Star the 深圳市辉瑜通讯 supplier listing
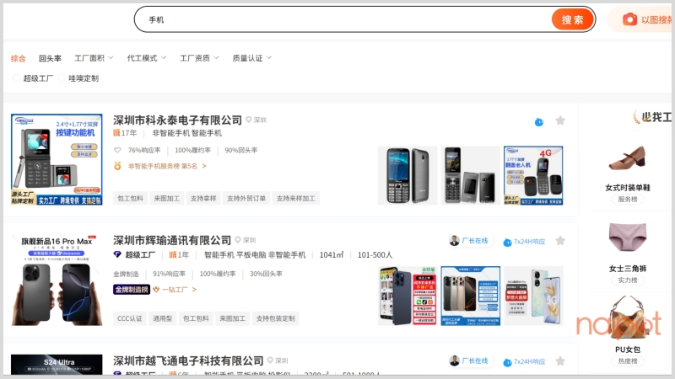The height and width of the screenshot is (379, 675). (x=560, y=241)
